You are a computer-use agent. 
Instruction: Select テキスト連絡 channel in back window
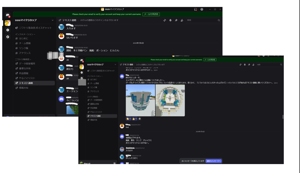coord(35,83)
